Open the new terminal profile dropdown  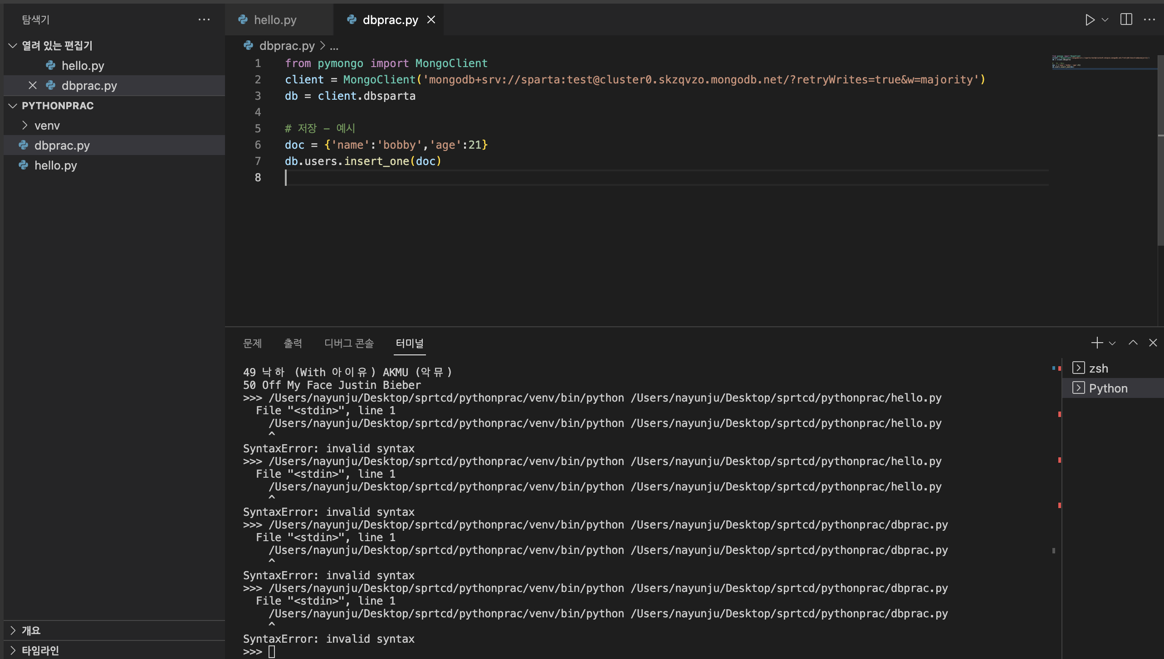[1112, 343]
